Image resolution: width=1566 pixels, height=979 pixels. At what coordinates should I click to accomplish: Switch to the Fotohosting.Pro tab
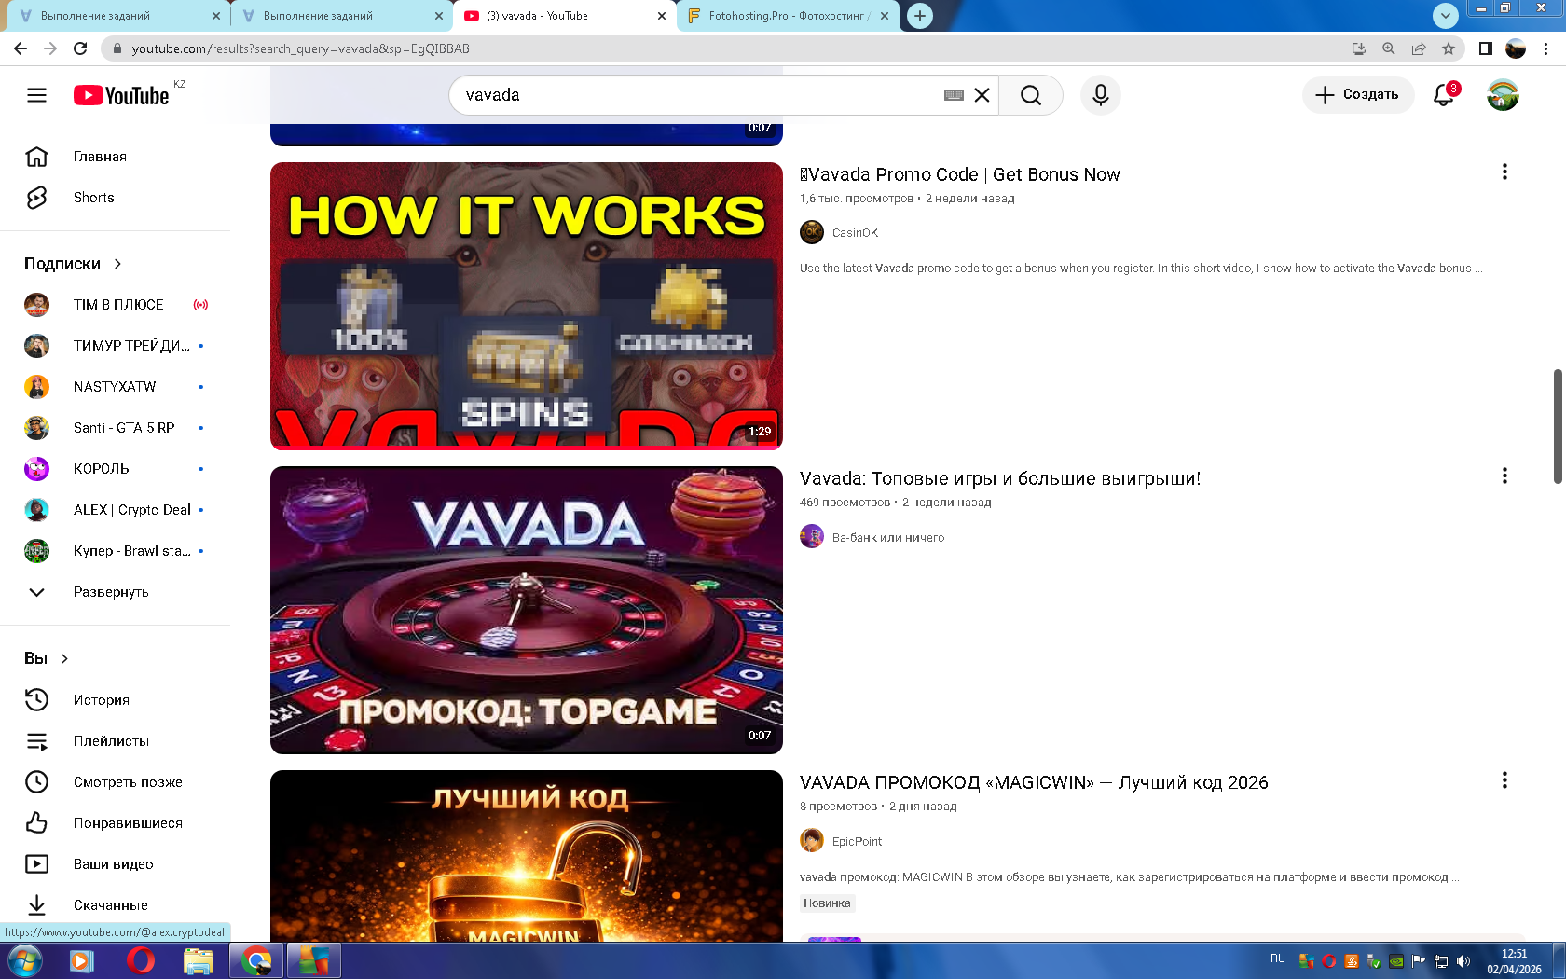point(788,16)
